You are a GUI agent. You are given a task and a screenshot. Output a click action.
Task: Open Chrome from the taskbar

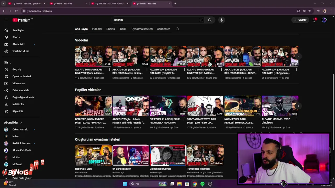[195, 184]
